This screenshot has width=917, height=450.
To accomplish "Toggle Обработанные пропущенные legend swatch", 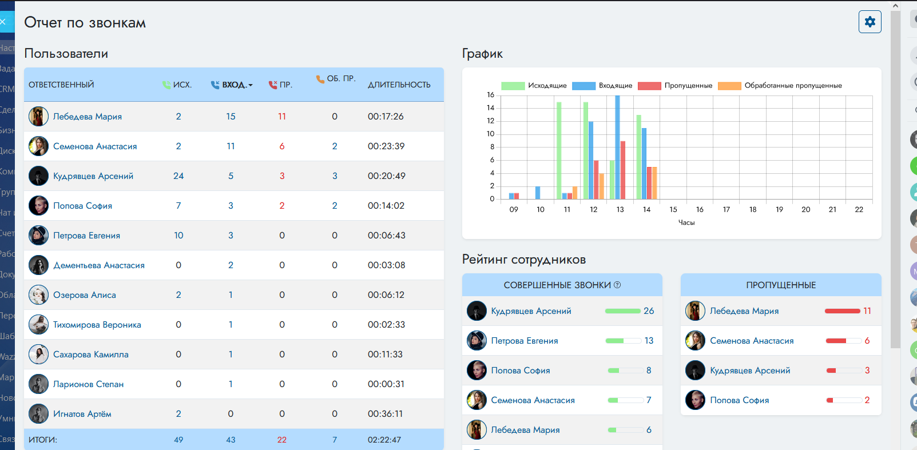I will click(729, 86).
